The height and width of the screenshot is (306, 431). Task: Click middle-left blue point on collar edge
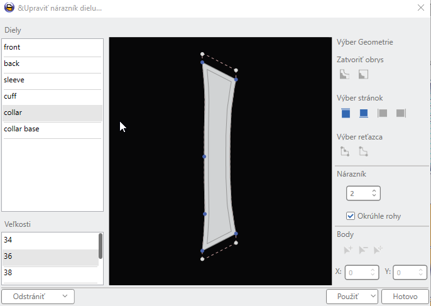[x=204, y=156]
